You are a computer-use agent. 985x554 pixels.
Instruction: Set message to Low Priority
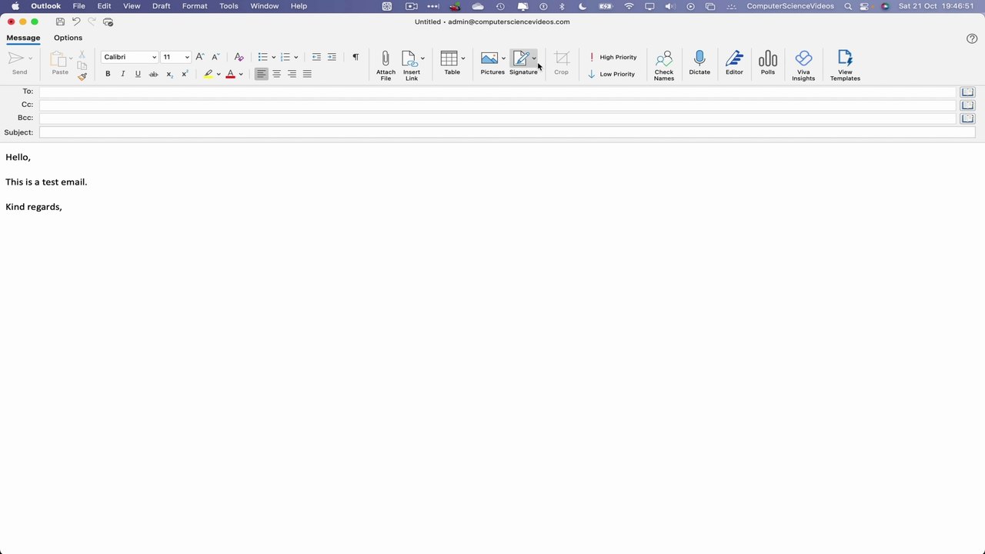pyautogui.click(x=611, y=74)
